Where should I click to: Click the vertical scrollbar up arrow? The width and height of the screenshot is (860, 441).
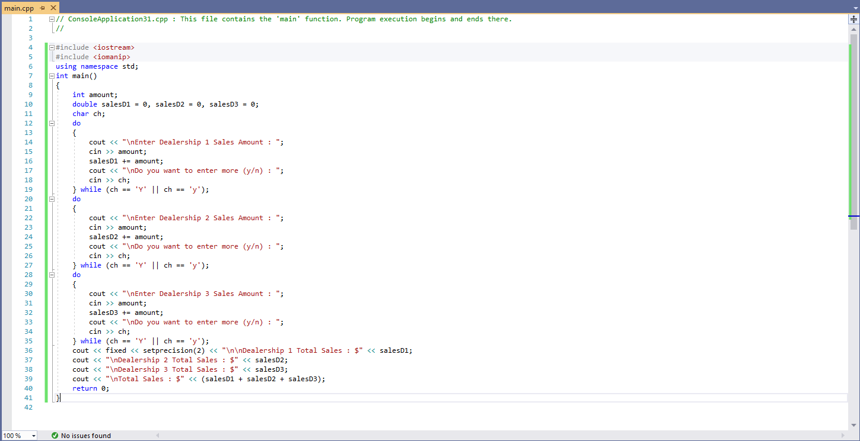[x=854, y=28]
